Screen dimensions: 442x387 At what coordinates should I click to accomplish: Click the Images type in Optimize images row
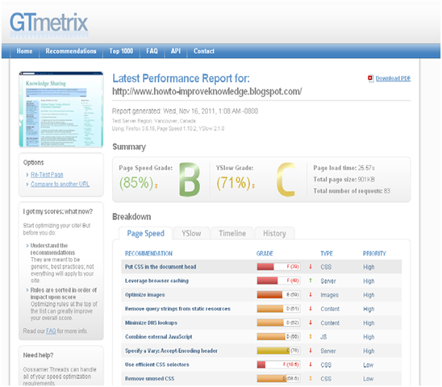point(329,295)
